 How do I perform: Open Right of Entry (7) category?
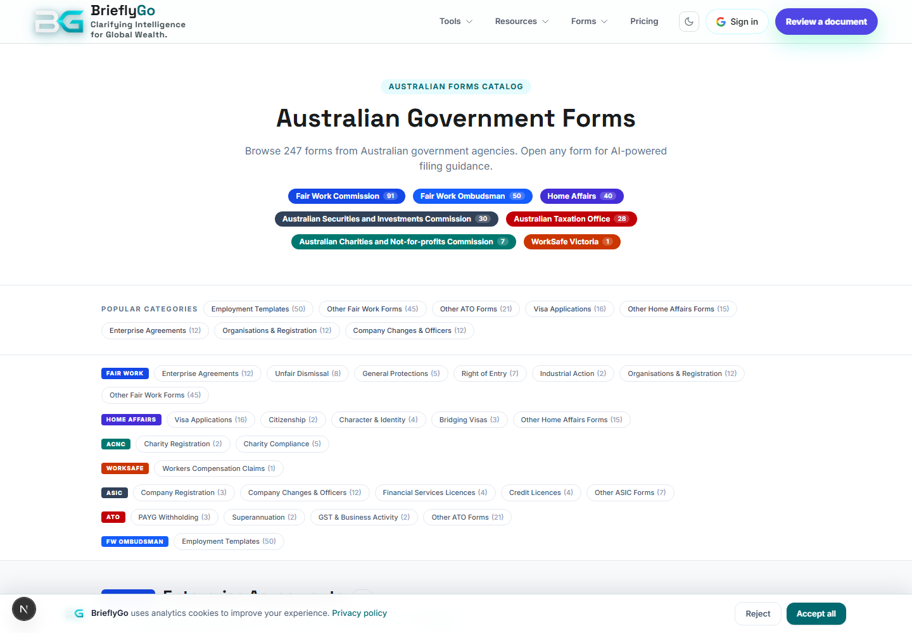point(490,373)
